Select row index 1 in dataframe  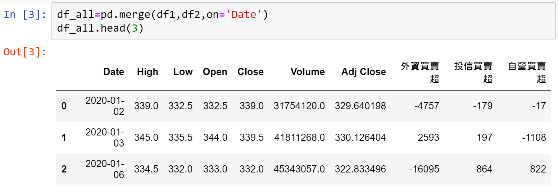pyautogui.click(x=64, y=138)
